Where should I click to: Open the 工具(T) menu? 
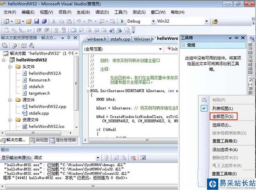pos(121,12)
